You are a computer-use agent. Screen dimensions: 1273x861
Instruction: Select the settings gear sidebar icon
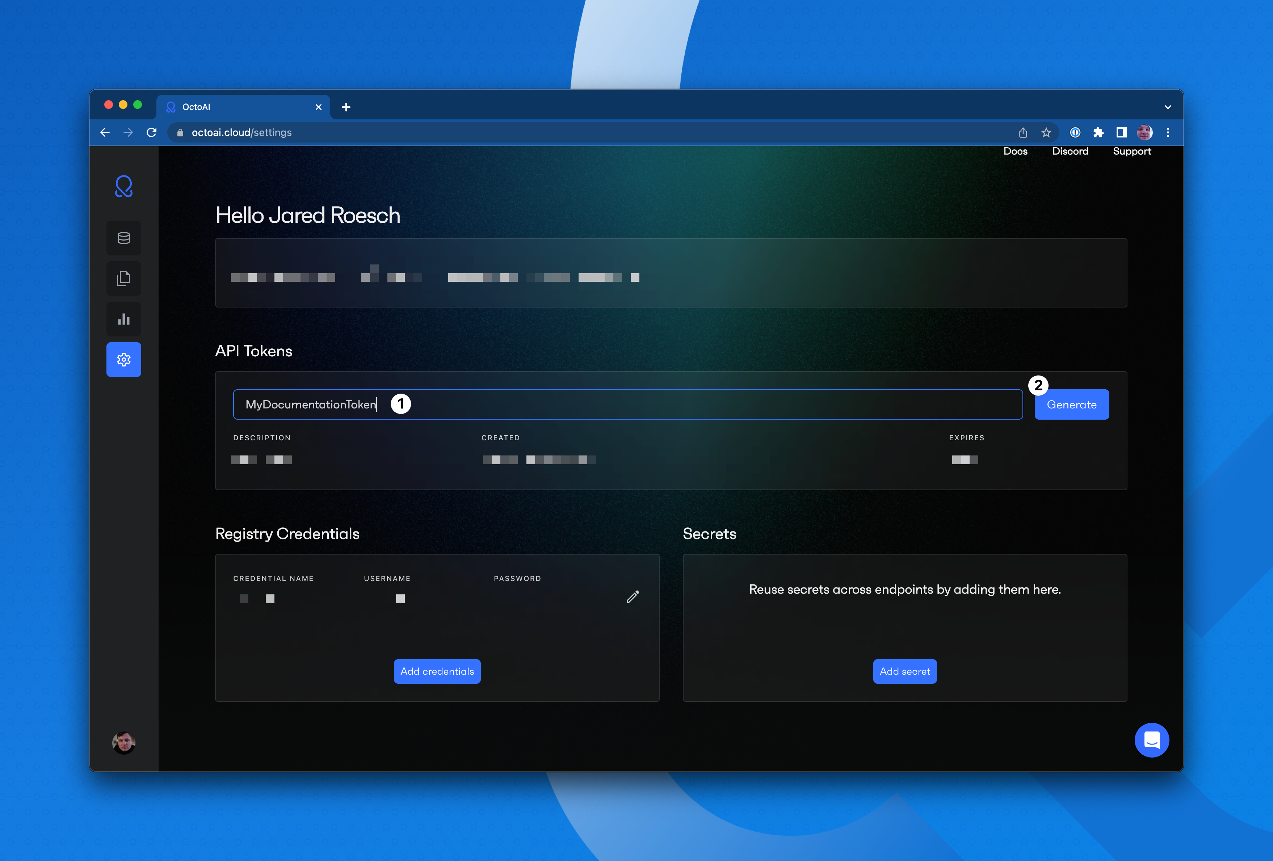124,360
